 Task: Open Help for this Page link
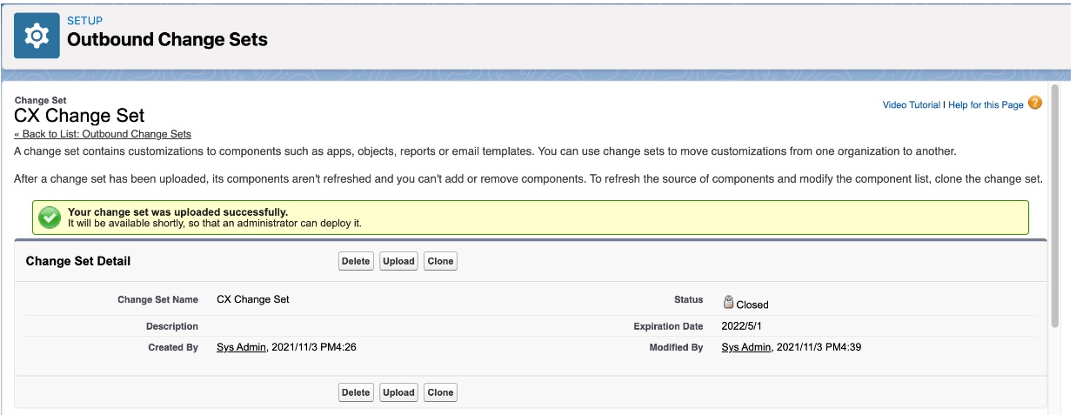[986, 105]
